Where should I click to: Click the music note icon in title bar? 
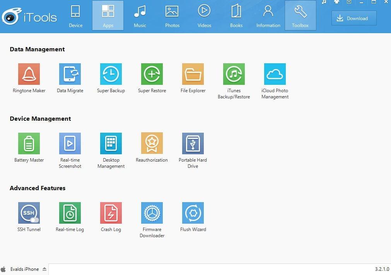[324, 2]
